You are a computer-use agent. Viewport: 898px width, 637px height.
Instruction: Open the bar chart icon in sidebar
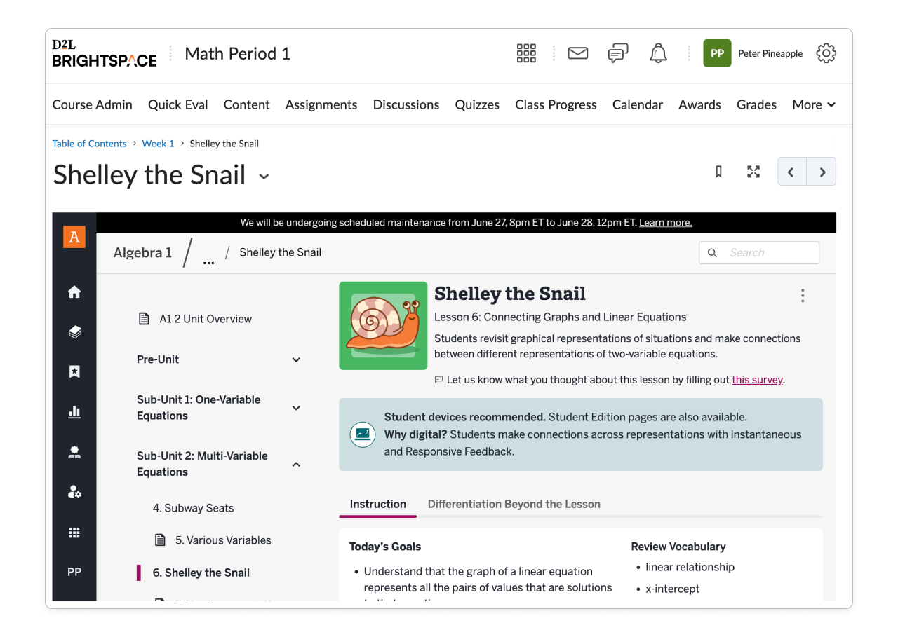74,412
